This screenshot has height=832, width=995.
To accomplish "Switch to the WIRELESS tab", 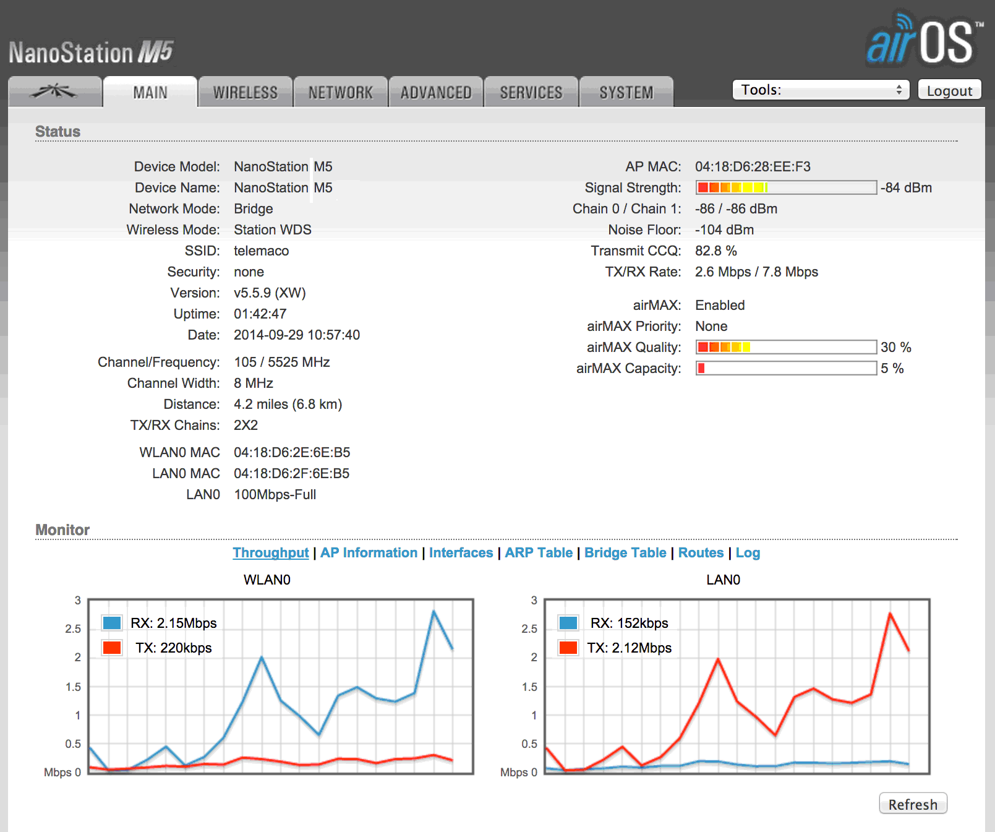I will point(246,92).
